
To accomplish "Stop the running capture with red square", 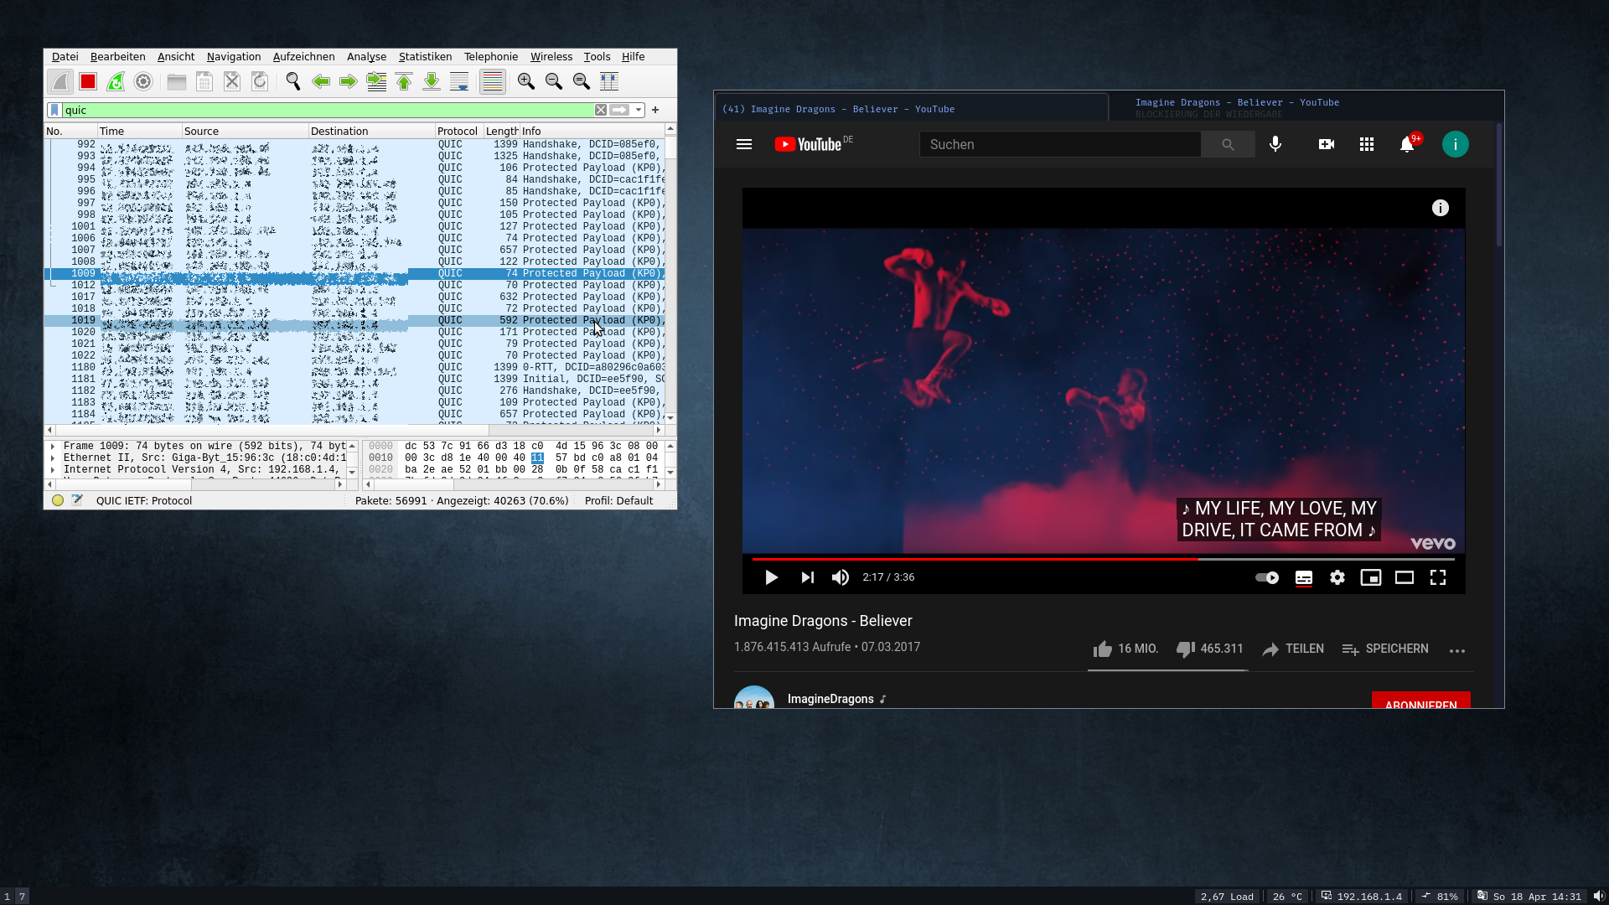I will click(88, 81).
